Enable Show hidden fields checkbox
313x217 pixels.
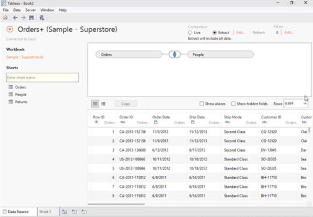(x=233, y=104)
